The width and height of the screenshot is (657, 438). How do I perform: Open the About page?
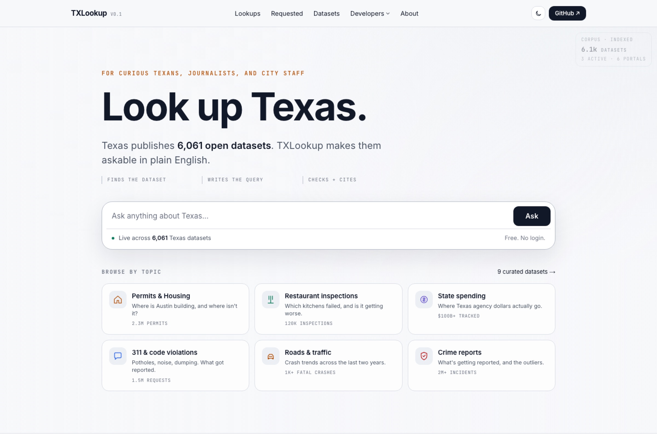coord(409,13)
